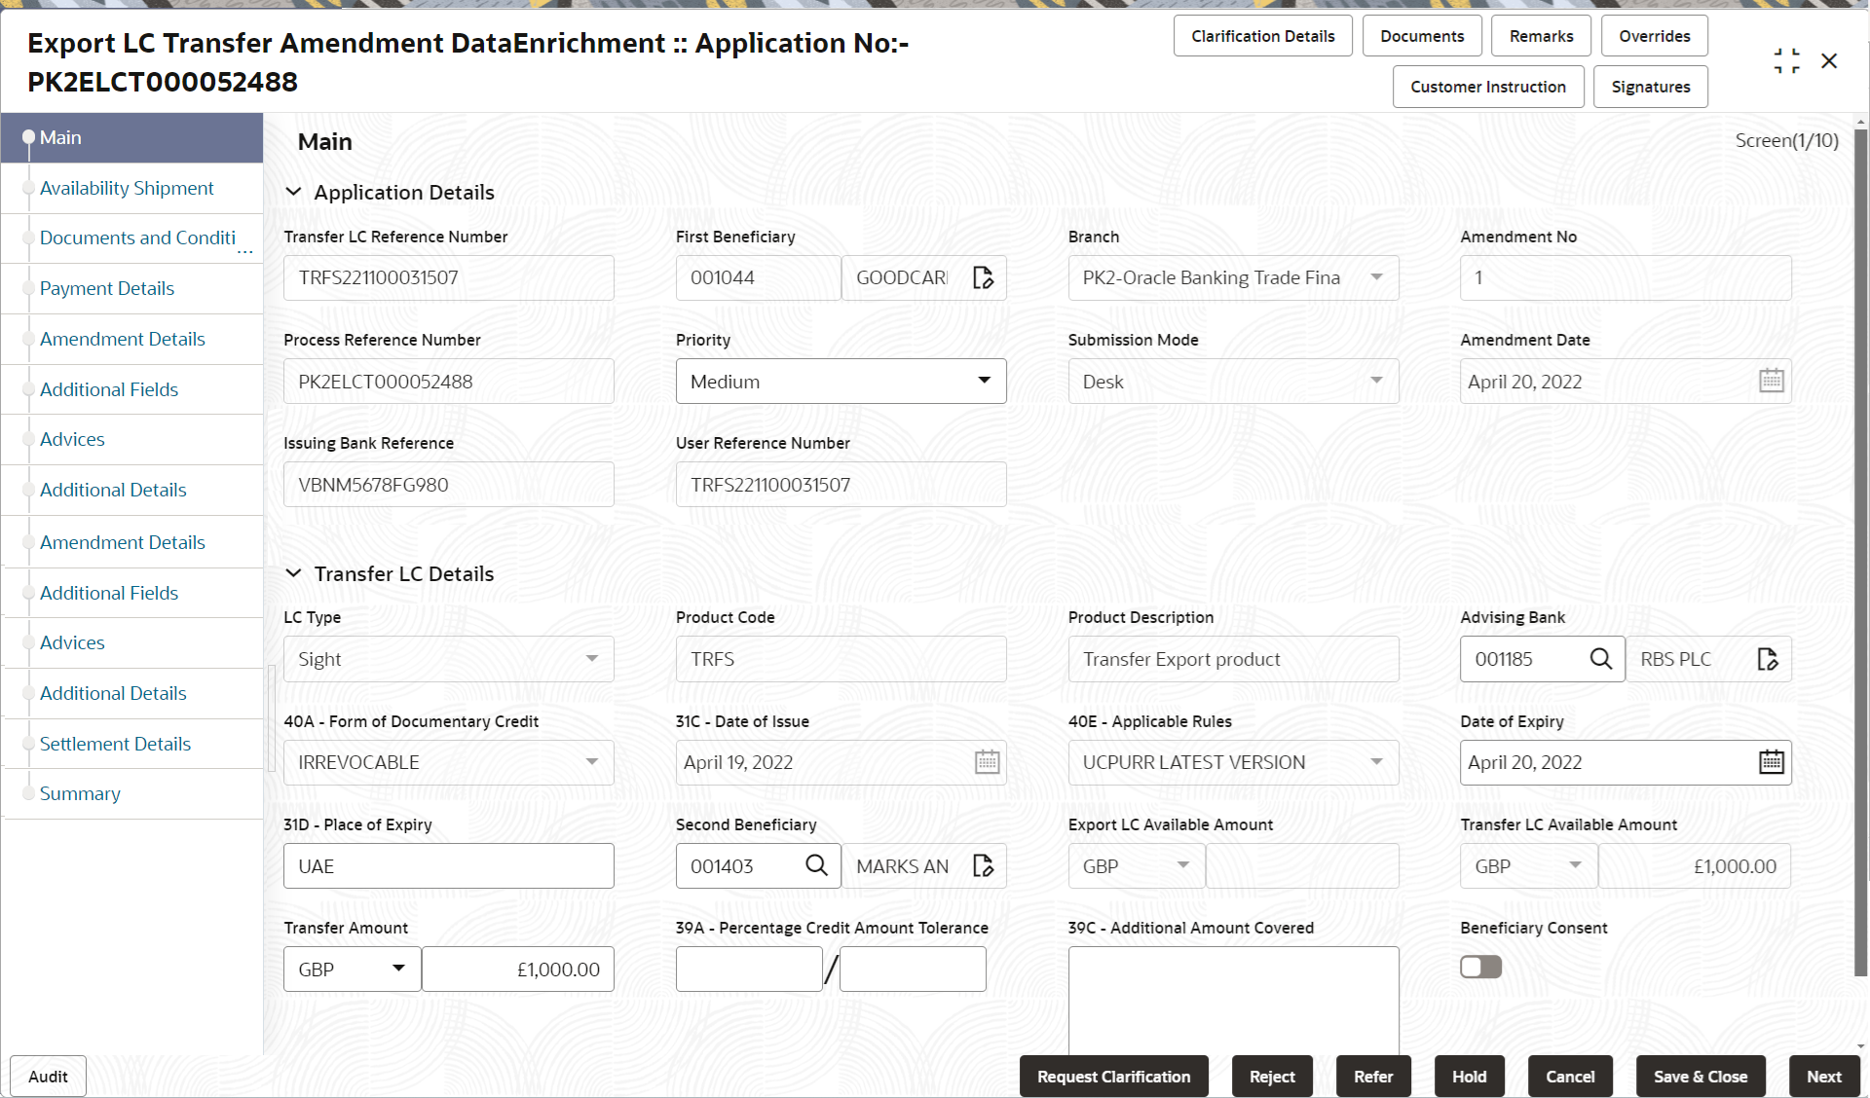1870x1098 pixels.
Task: Open the calendar picker for Amendment Date
Action: coord(1771,381)
